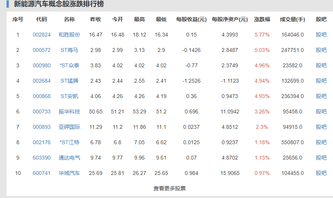This screenshot has width=333, height=198.
Task: Click the 股吧 column header
Action: click(321, 19)
